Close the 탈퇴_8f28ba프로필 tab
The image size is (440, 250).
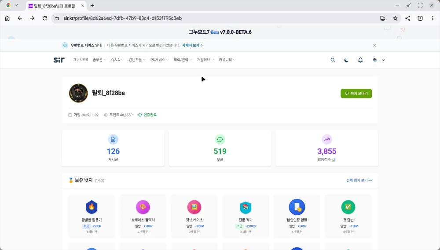pyautogui.click(x=83, y=6)
